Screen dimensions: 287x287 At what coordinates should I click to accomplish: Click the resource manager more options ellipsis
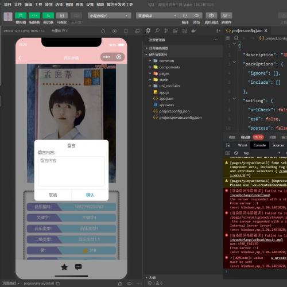tap(215, 40)
